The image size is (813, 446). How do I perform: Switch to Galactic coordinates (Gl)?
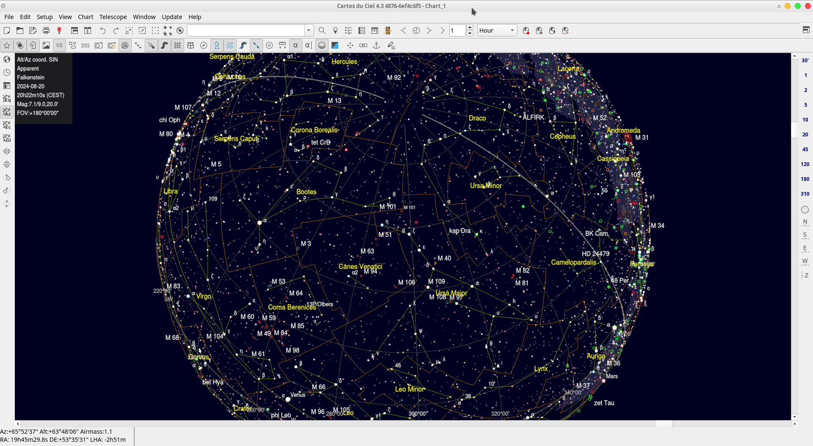click(7, 138)
